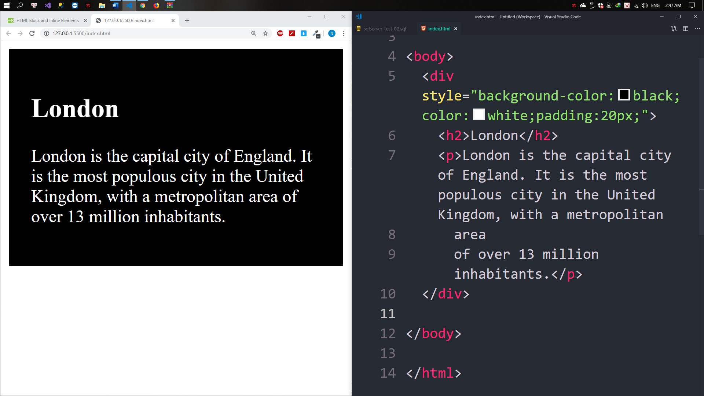Open changes compare icon in editor
Image resolution: width=704 pixels, height=396 pixels.
[x=674, y=29]
